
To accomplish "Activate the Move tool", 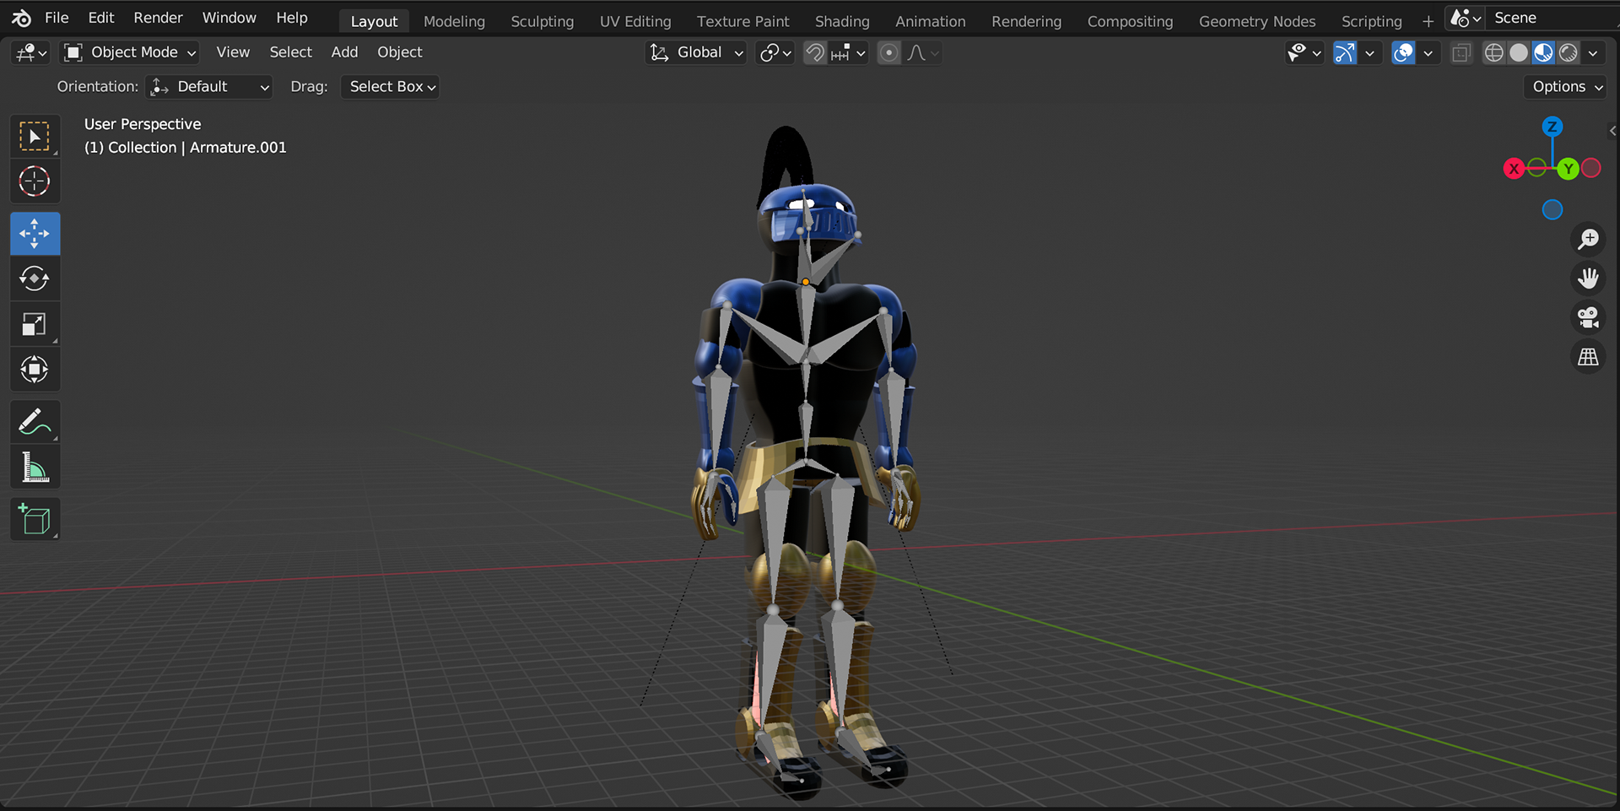I will click(35, 234).
